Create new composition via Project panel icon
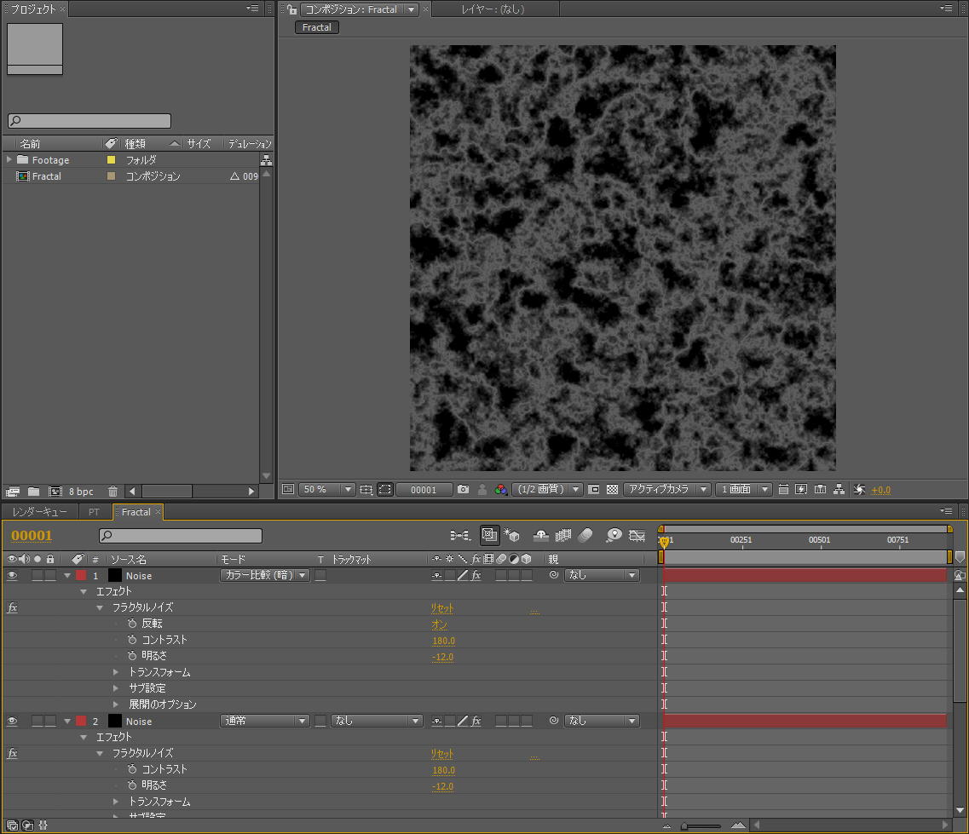 pos(55,492)
